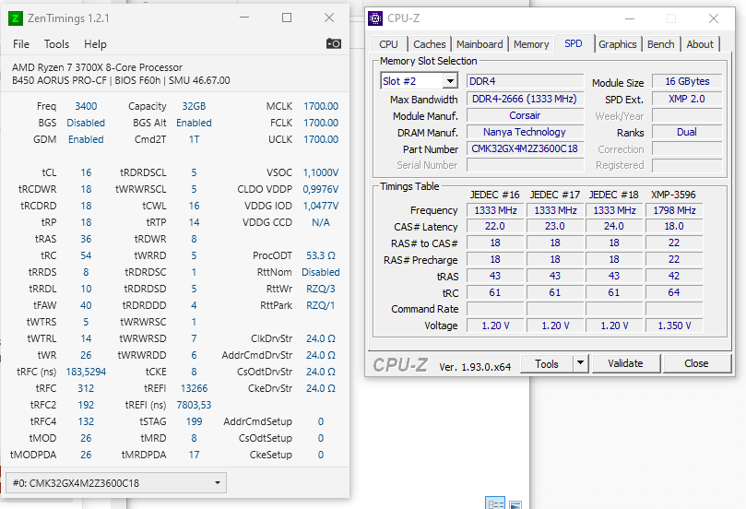Click the CPU-Z Tools button

point(547,363)
